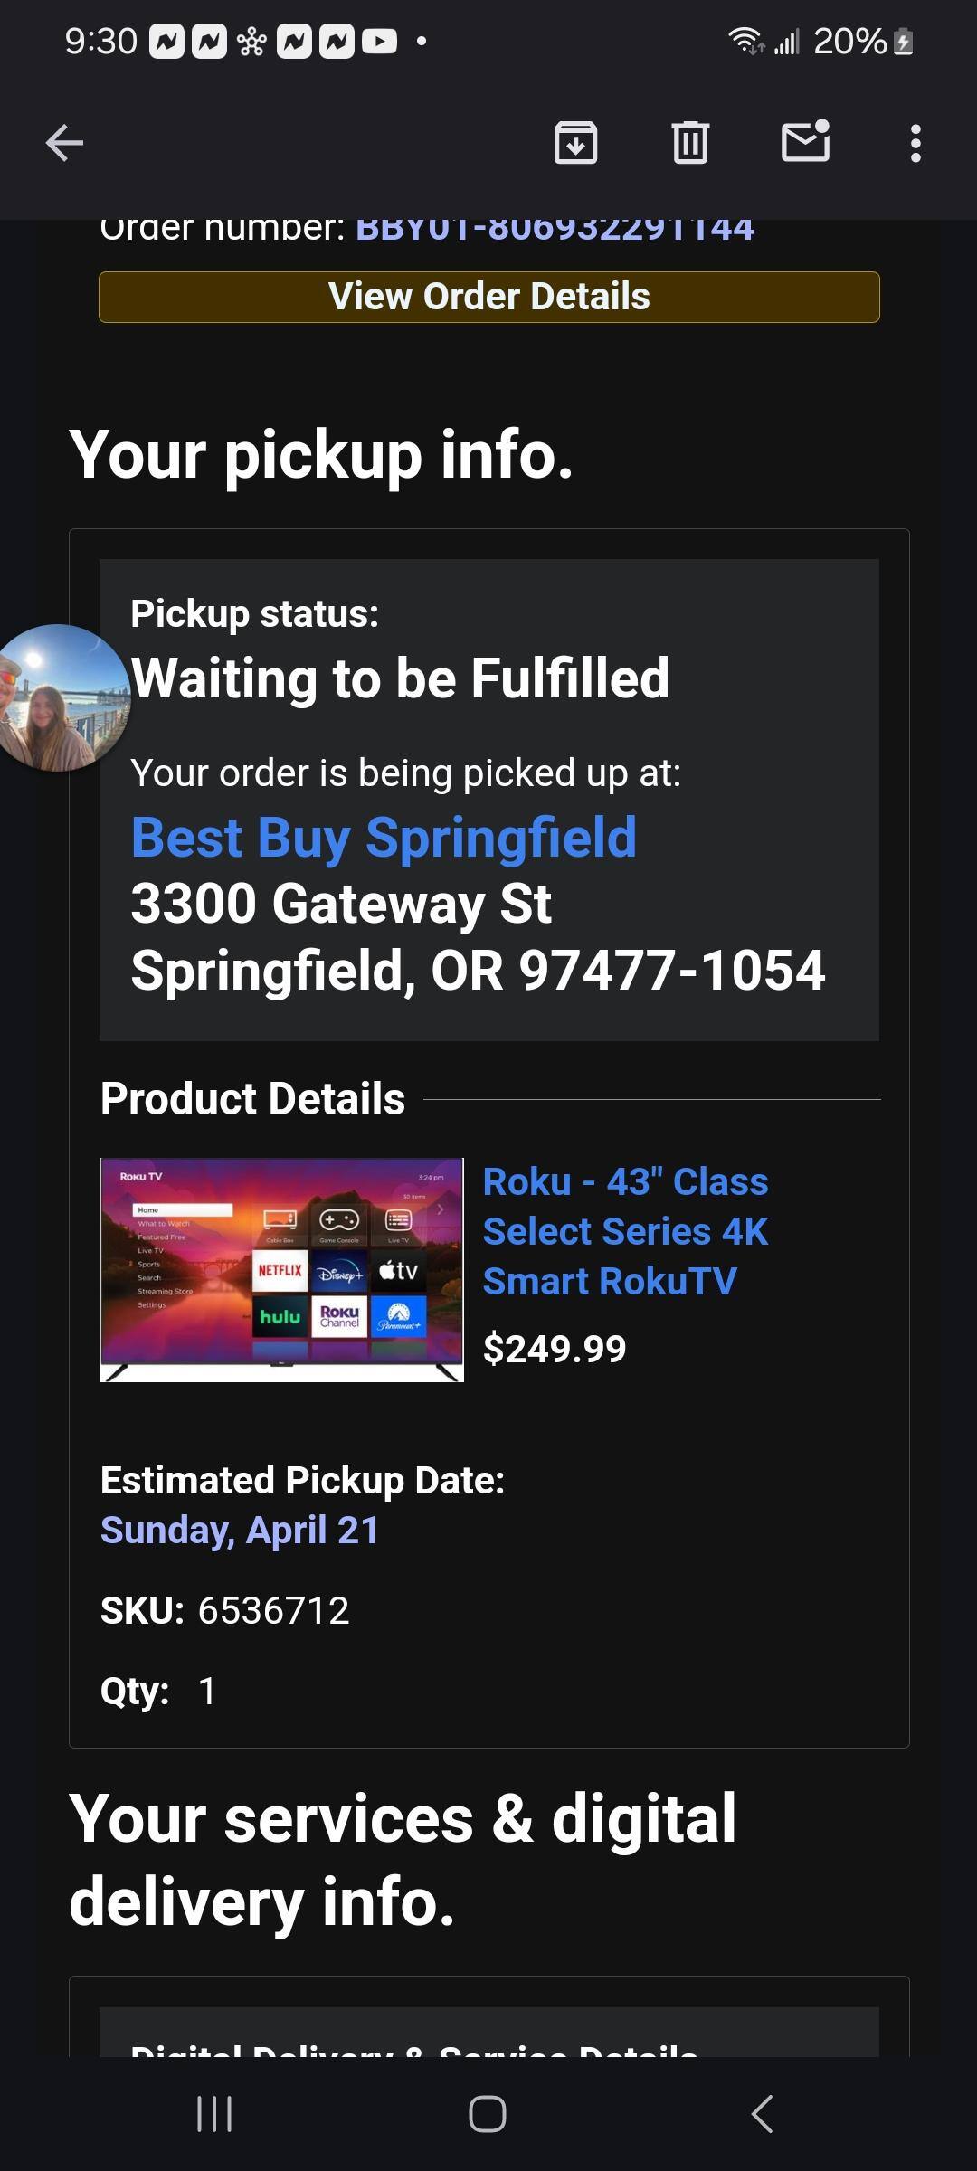Tap the back arrow in email header
Viewport: 977px width, 2171px height.
64,143
